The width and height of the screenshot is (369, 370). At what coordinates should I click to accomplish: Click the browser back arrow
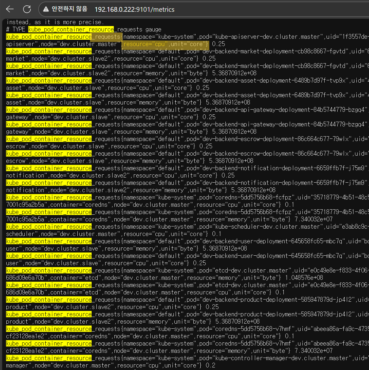(10, 9)
